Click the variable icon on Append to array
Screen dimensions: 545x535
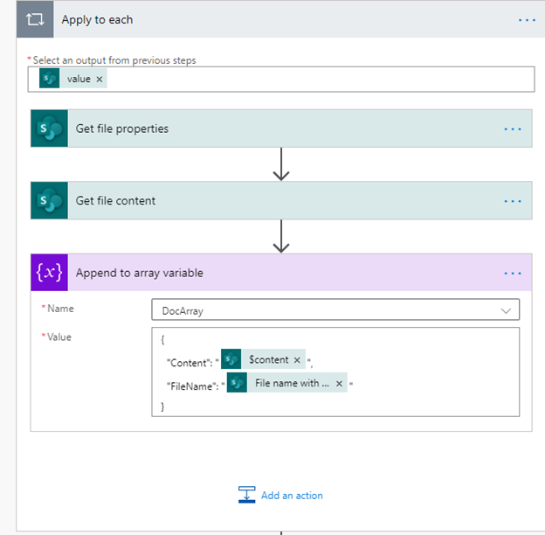(50, 273)
